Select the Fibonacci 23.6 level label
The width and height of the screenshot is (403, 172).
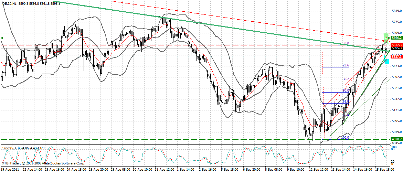coord(346,65)
